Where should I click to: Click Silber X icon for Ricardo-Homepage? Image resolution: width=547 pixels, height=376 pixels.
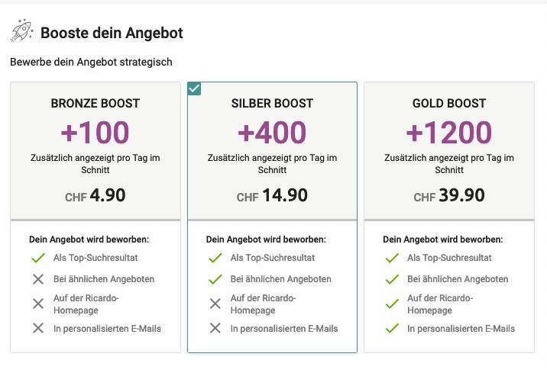tap(215, 304)
